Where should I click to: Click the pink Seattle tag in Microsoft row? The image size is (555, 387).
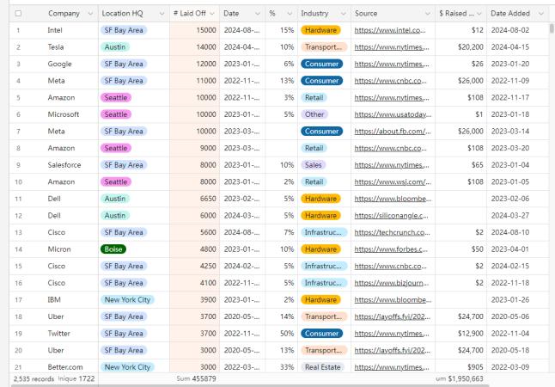(115, 114)
